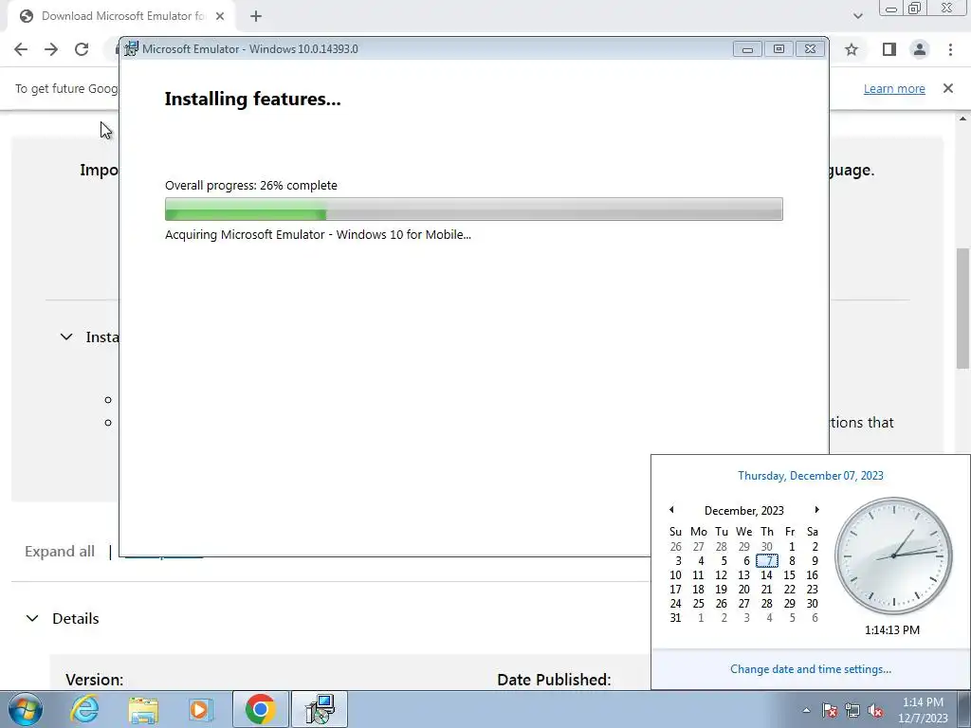Bookmark this page with the star icon
Viewport: 971px width, 728px height.
tap(852, 49)
